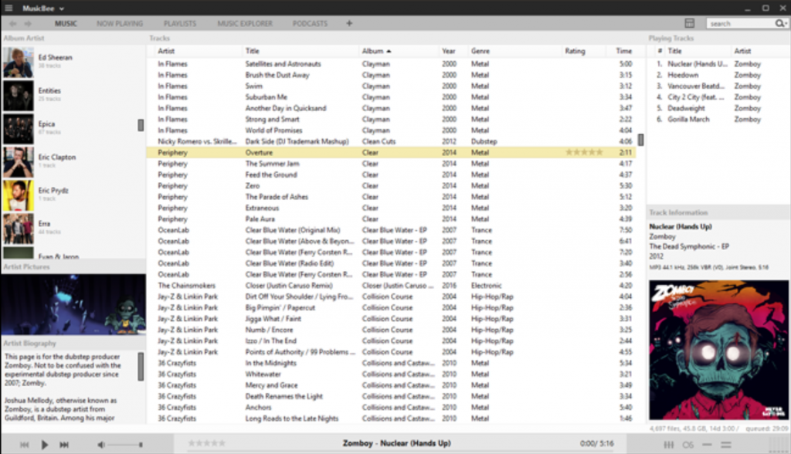Image resolution: width=791 pixels, height=454 pixels.
Task: Click the Zomboy artist picture
Action: point(73,304)
